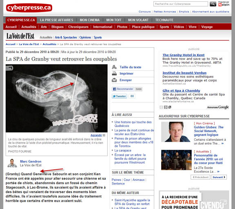Click the Tweeter bird button
The width and height of the screenshot is (235, 209).
120,96
